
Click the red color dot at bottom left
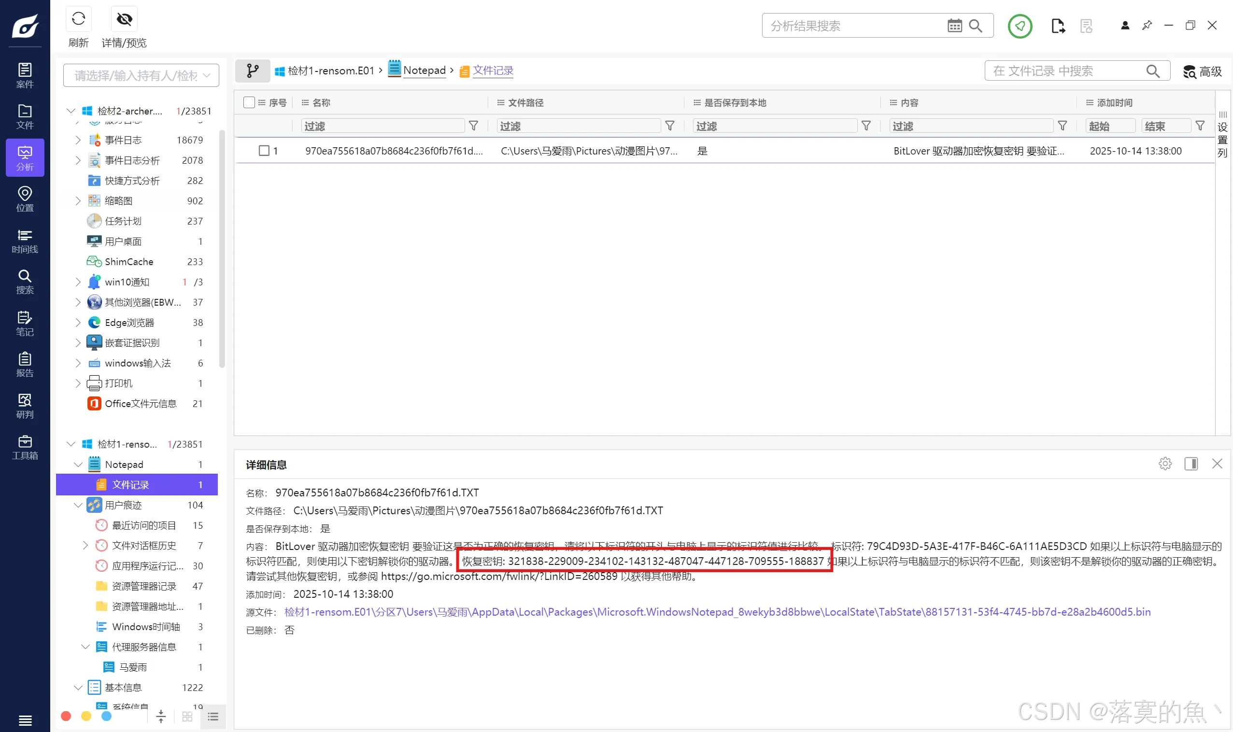pyautogui.click(x=66, y=716)
